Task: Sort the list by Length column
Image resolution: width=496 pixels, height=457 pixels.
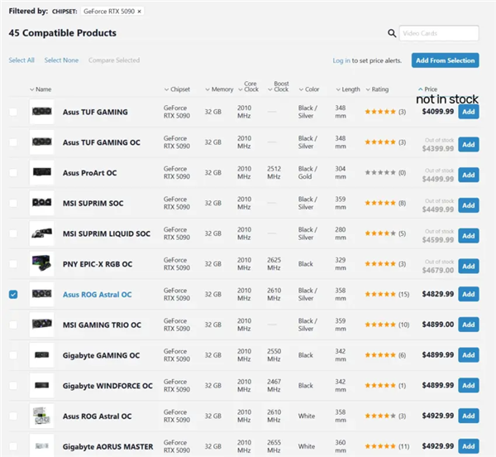Action: [348, 89]
